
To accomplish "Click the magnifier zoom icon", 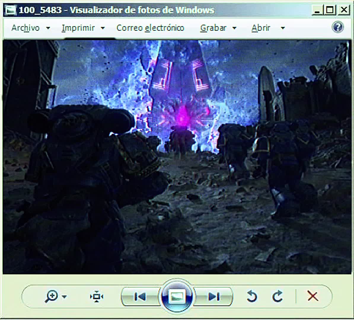I will 51,296.
